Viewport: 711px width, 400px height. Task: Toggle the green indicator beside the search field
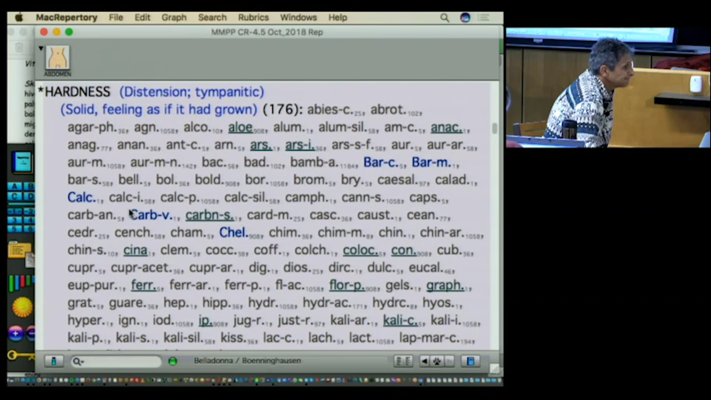point(173,361)
